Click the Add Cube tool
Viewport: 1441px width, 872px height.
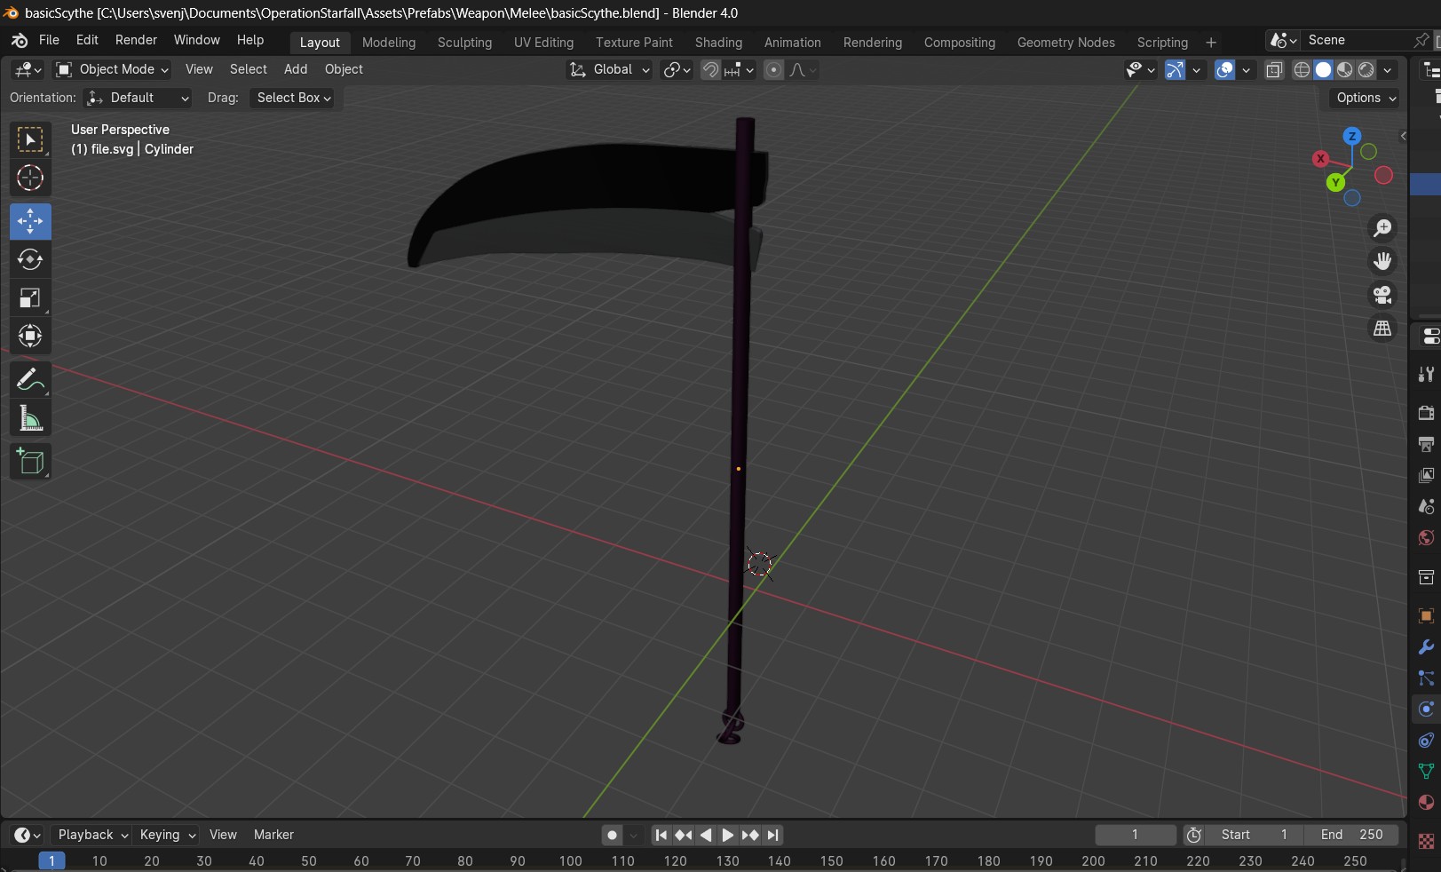click(x=30, y=462)
